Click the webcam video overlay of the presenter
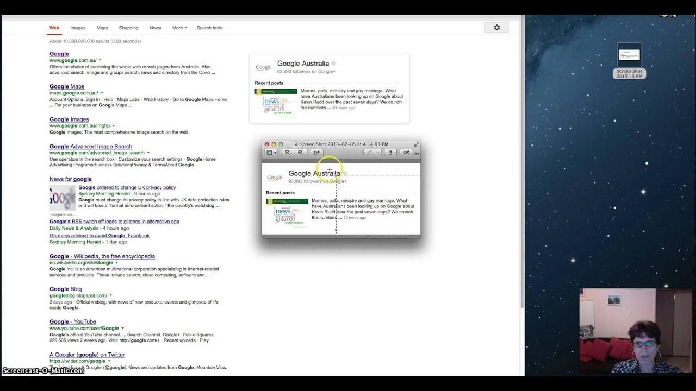The height and width of the screenshot is (391, 696). pyautogui.click(x=635, y=331)
